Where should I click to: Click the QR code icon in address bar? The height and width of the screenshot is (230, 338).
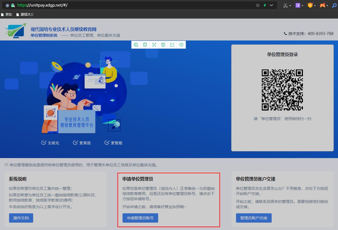click(x=258, y=5)
